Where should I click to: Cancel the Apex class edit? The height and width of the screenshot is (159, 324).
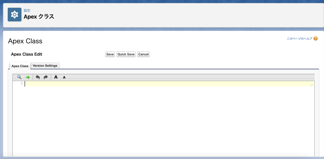coord(143,54)
